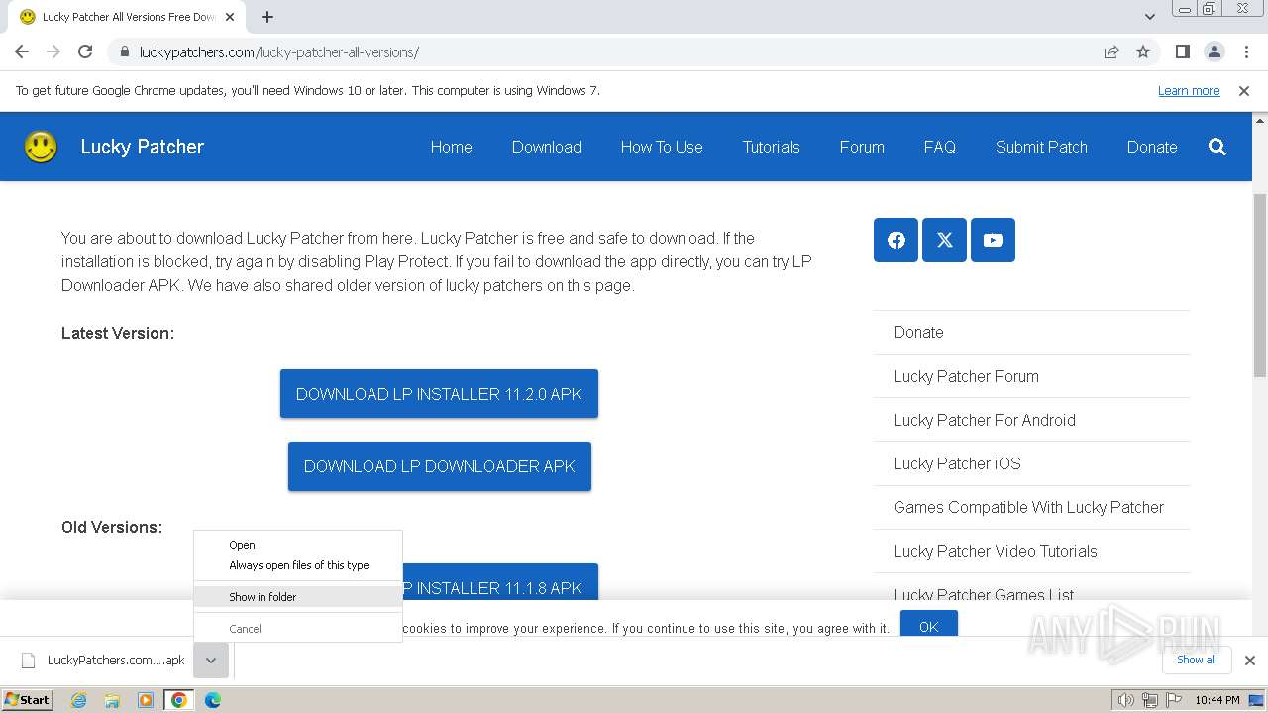Viewport: 1268px width, 713px height.
Task: Click the Internet Explorer taskbar icon
Action: click(78, 700)
